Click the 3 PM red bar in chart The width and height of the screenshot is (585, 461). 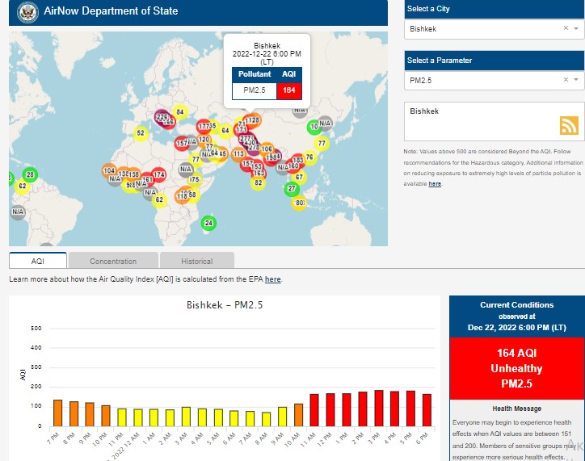coord(378,408)
